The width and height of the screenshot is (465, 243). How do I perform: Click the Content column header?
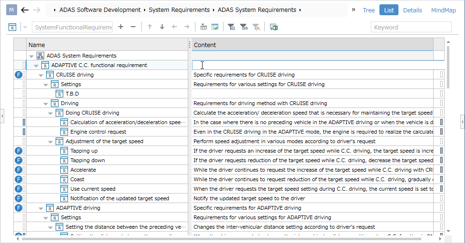point(312,45)
